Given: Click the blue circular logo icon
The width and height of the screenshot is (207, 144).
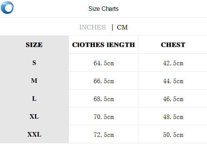Looking at the screenshot, I should [x=7, y=7].
